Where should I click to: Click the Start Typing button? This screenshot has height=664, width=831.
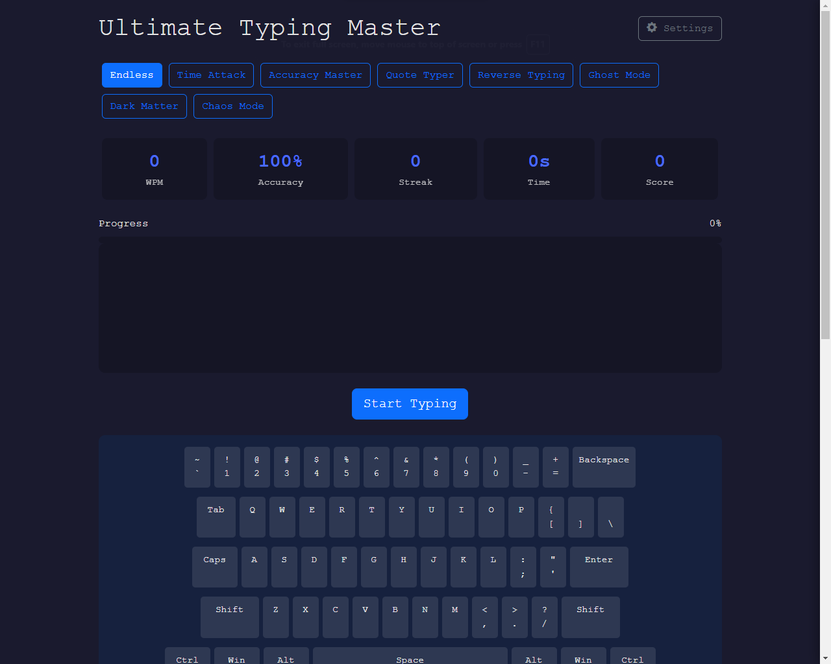pyautogui.click(x=410, y=404)
